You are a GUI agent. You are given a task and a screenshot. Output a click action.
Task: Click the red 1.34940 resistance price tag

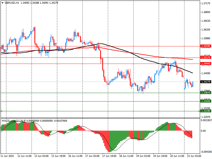click(x=206, y=64)
